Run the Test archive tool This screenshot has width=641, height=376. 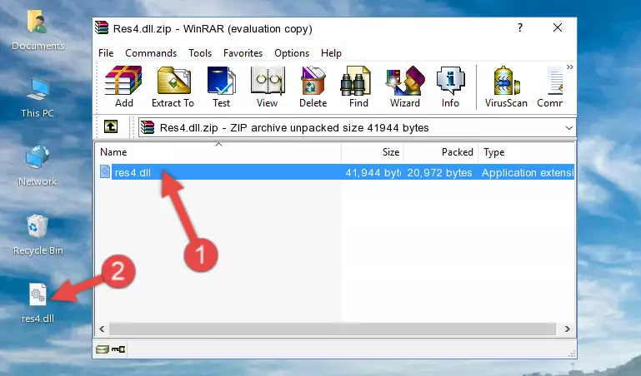click(x=221, y=87)
